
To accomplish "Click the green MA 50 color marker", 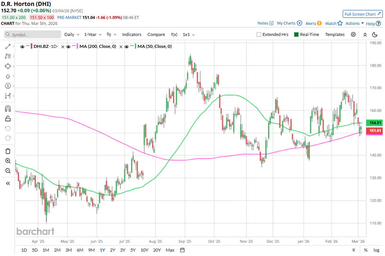I will click(x=136, y=46).
